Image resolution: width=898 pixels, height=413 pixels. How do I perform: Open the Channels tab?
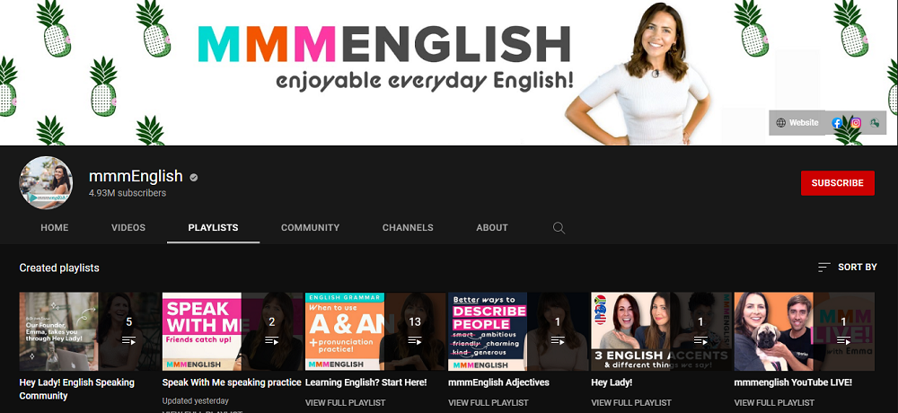tap(408, 227)
